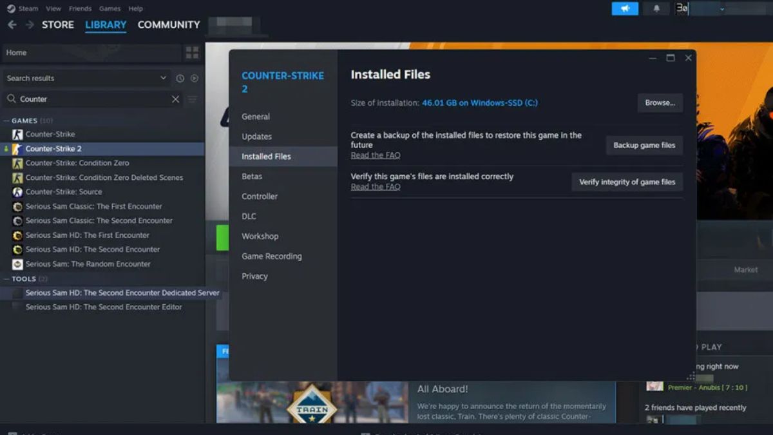Image resolution: width=773 pixels, height=435 pixels.
Task: Click the play-circle icon beside Search results
Action: pyautogui.click(x=195, y=79)
